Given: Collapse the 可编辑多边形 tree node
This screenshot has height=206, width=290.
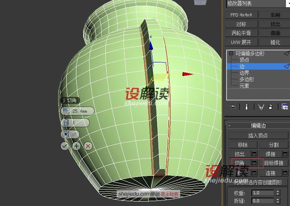Looking at the screenshot, I should pyautogui.click(x=231, y=54).
